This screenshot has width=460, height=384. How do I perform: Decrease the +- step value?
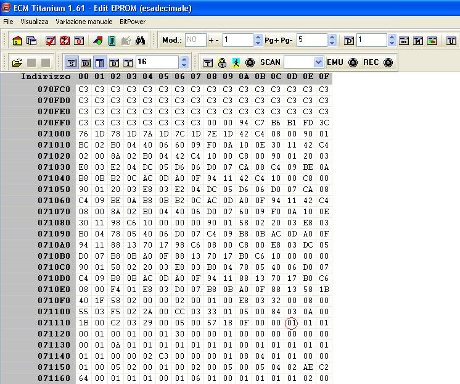pos(258,43)
